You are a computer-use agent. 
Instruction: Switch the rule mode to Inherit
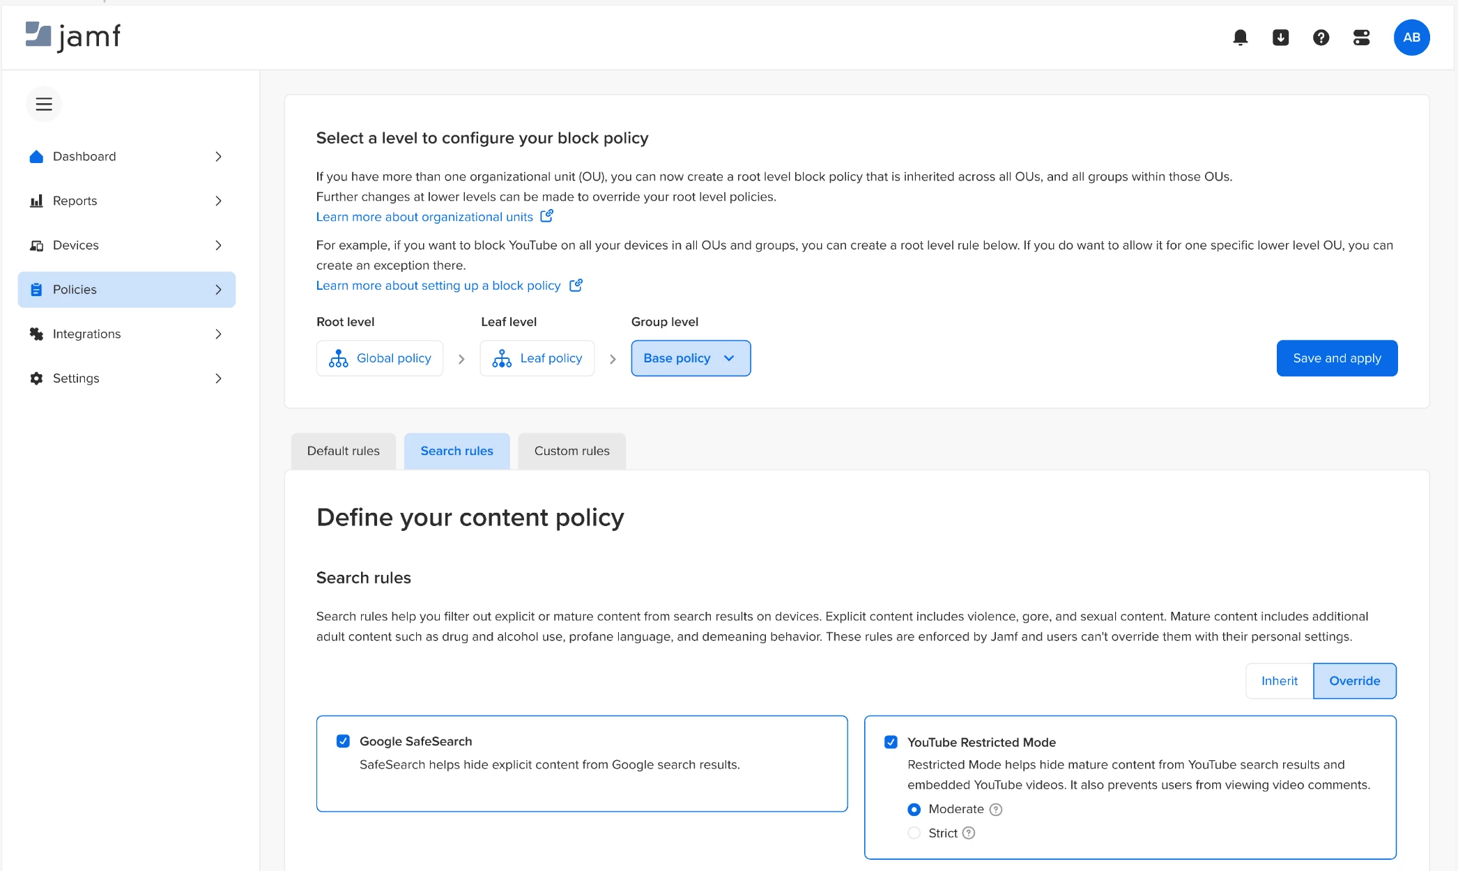[x=1279, y=681]
